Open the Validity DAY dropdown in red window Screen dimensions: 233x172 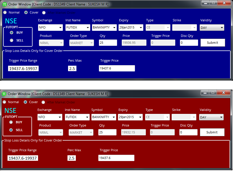coord(211,117)
